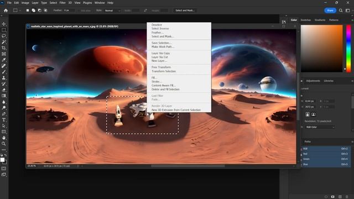Open the RGB Color mode dropdown
Viewport: 354px width, 199px height.
(x=320, y=127)
